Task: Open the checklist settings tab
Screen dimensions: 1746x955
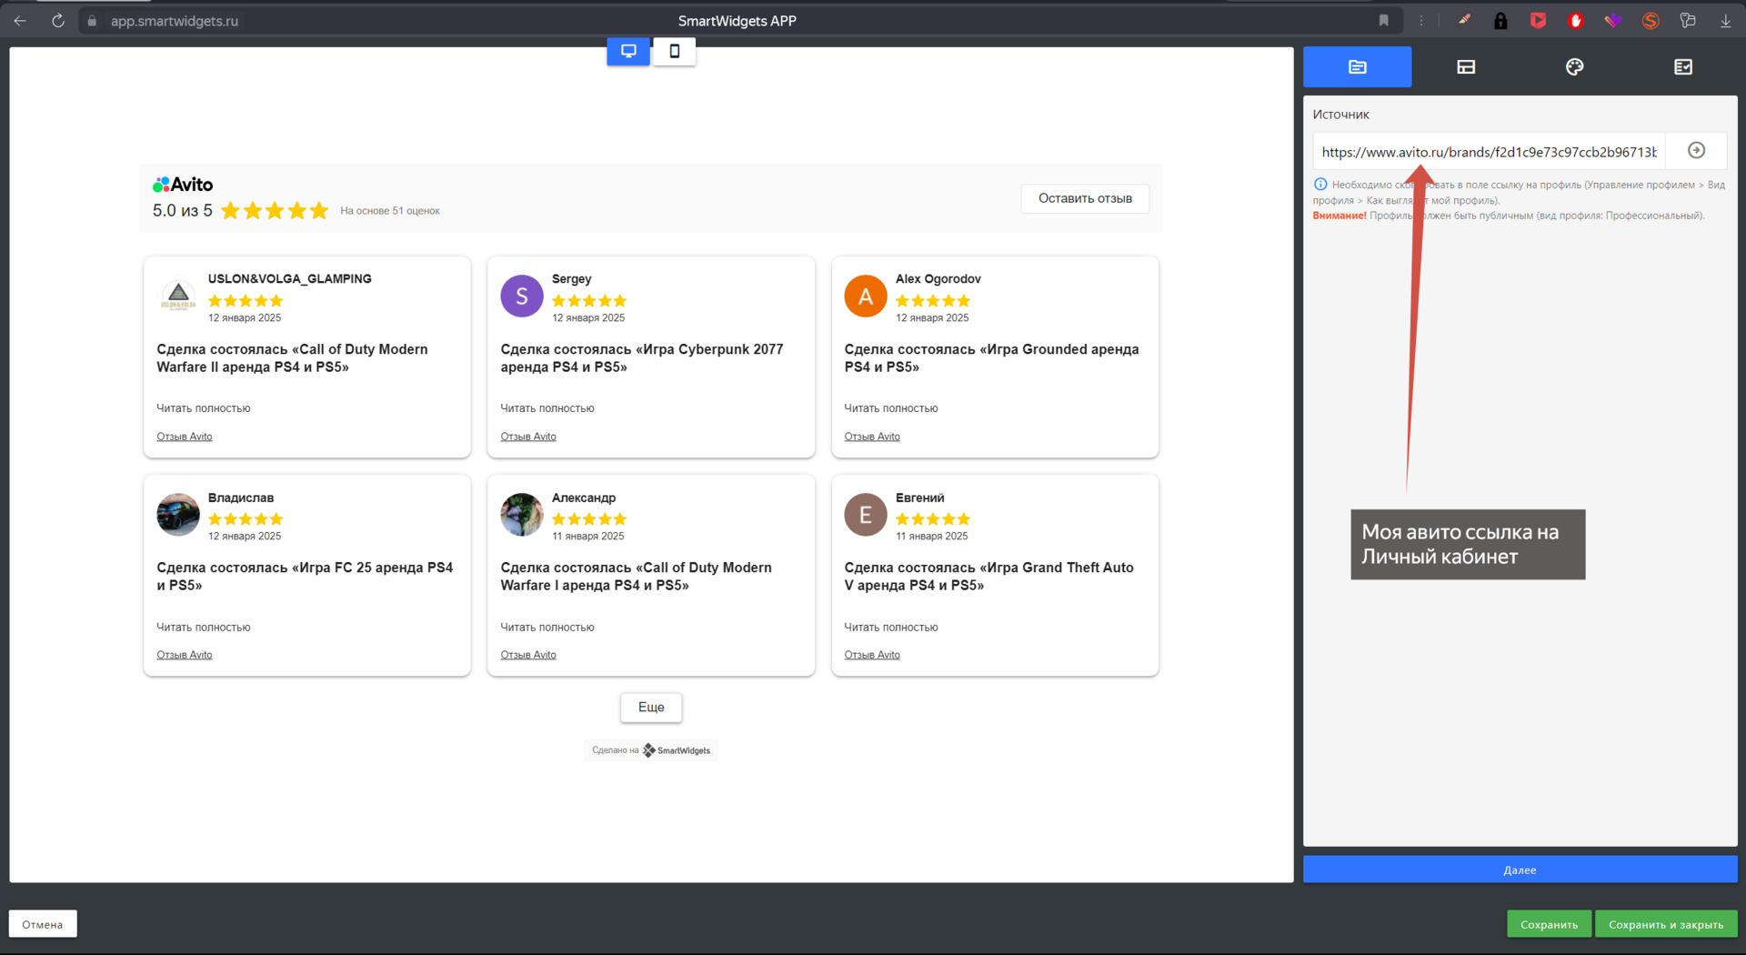Action: pos(1683,66)
